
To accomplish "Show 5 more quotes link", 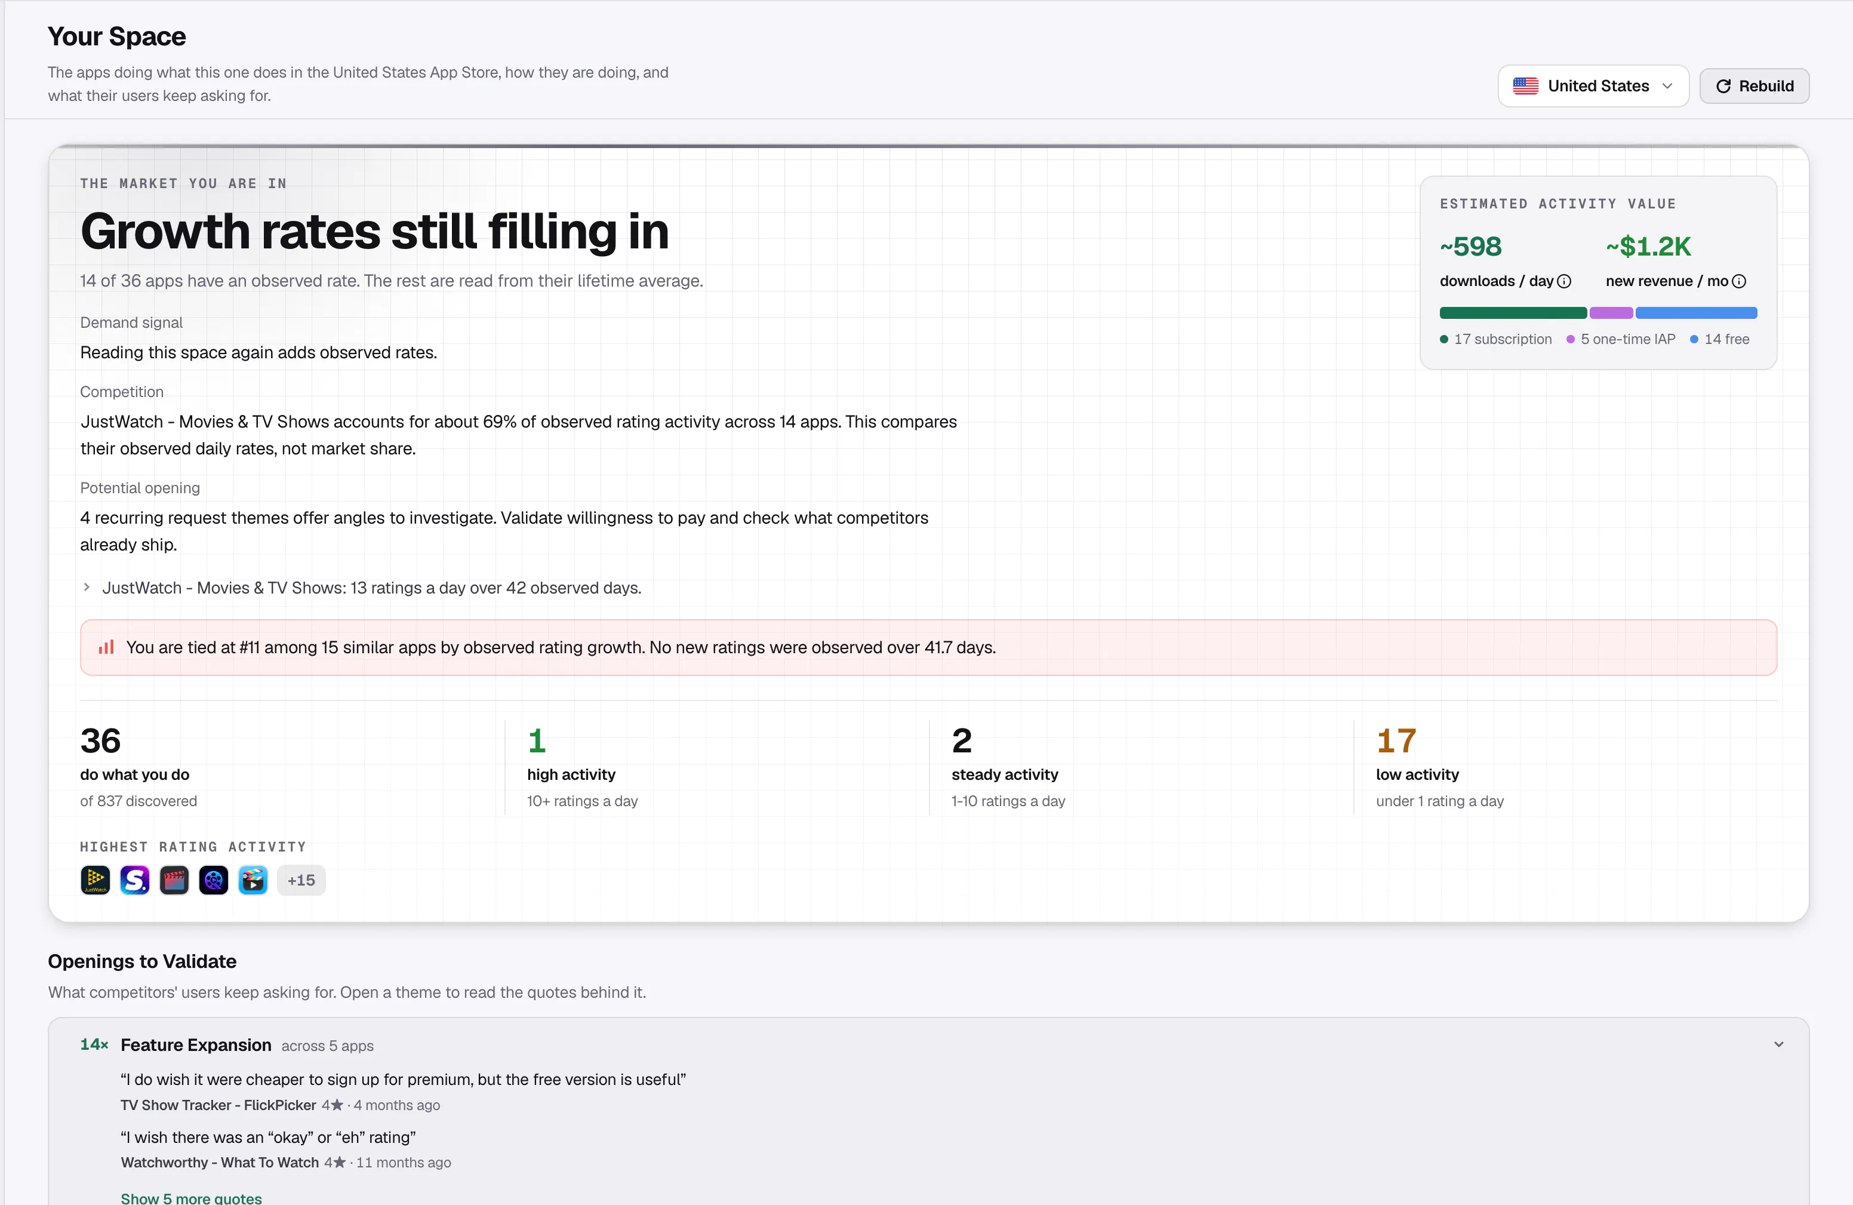I will click(191, 1198).
